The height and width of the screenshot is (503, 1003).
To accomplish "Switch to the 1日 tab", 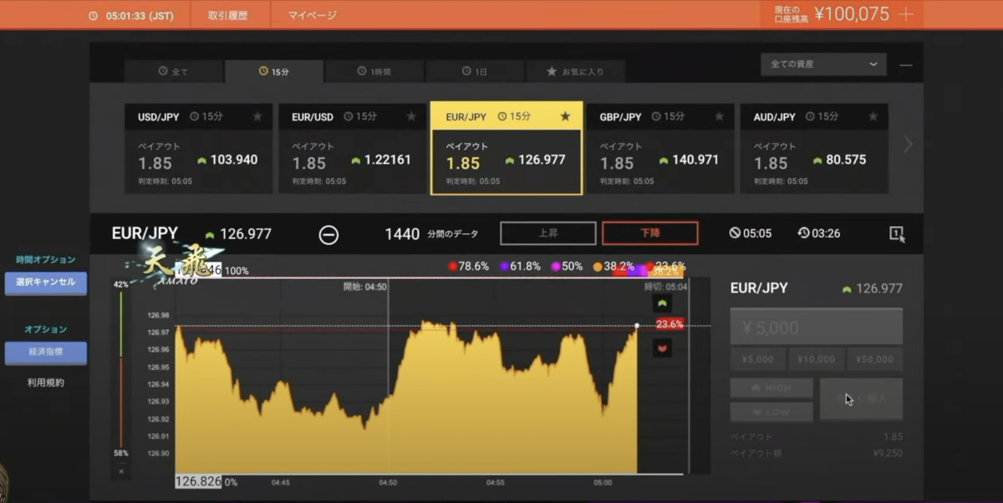I will (475, 72).
